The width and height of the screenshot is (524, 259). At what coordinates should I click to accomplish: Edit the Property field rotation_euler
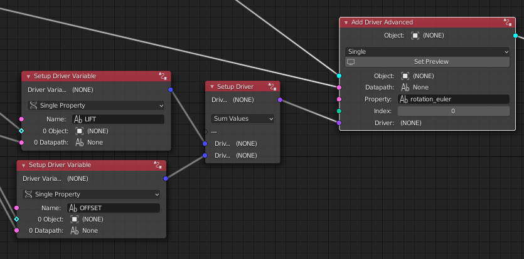tap(454, 99)
